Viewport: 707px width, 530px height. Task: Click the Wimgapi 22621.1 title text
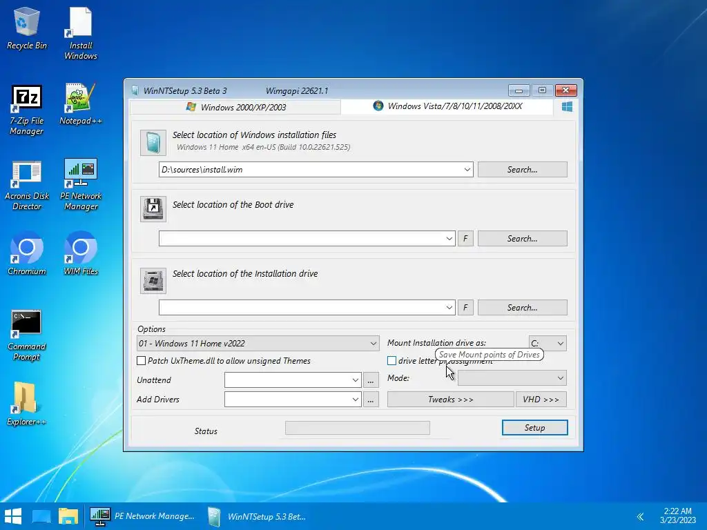coord(297,90)
